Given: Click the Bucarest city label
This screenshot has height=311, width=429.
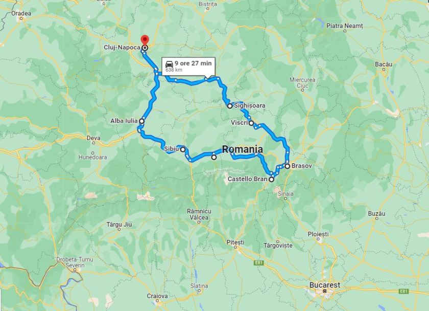Looking at the screenshot, I should click(325, 285).
